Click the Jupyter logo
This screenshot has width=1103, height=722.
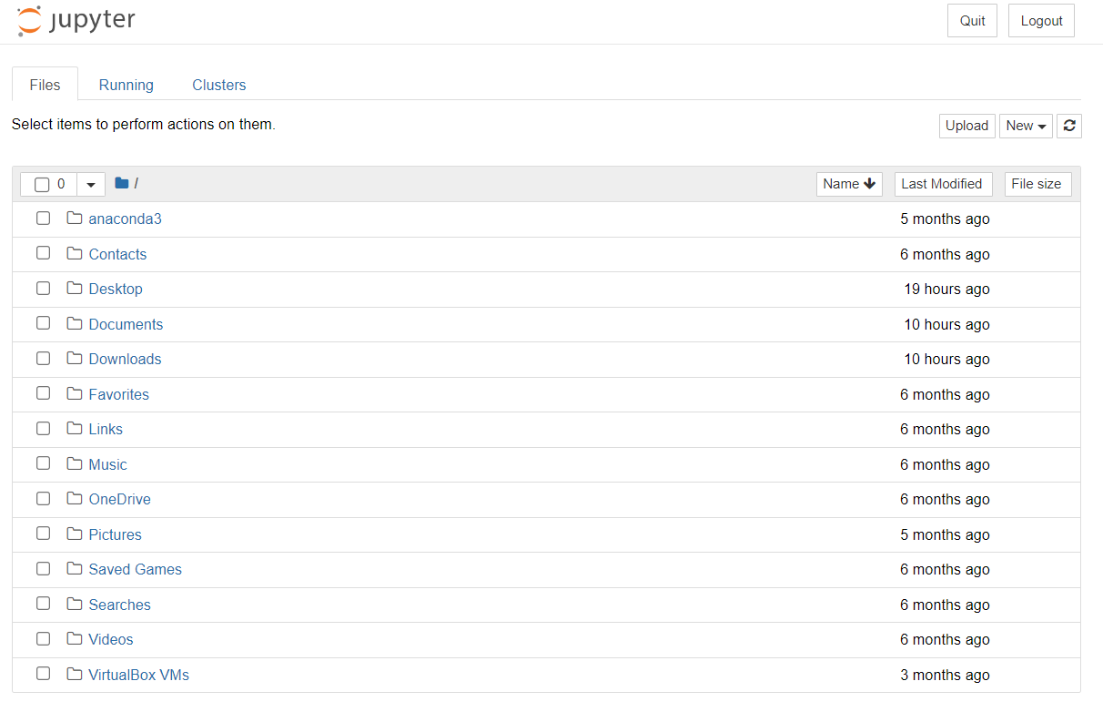coord(76,21)
